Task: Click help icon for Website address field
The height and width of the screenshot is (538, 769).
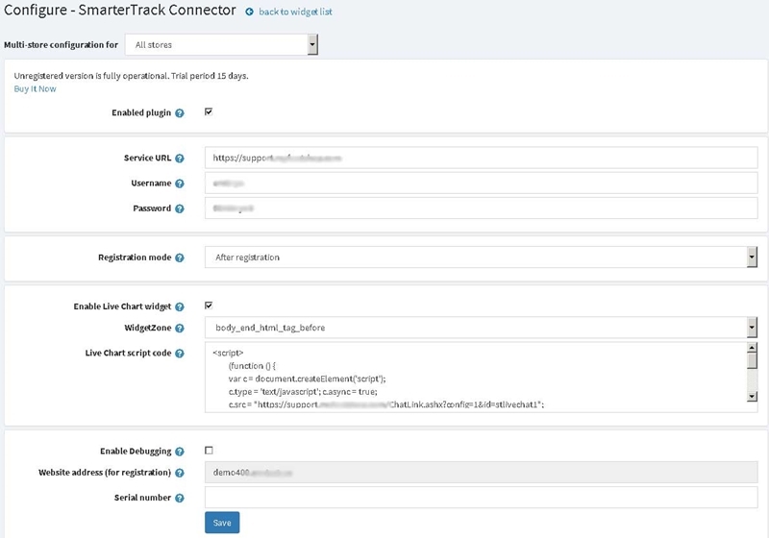Action: coord(180,473)
